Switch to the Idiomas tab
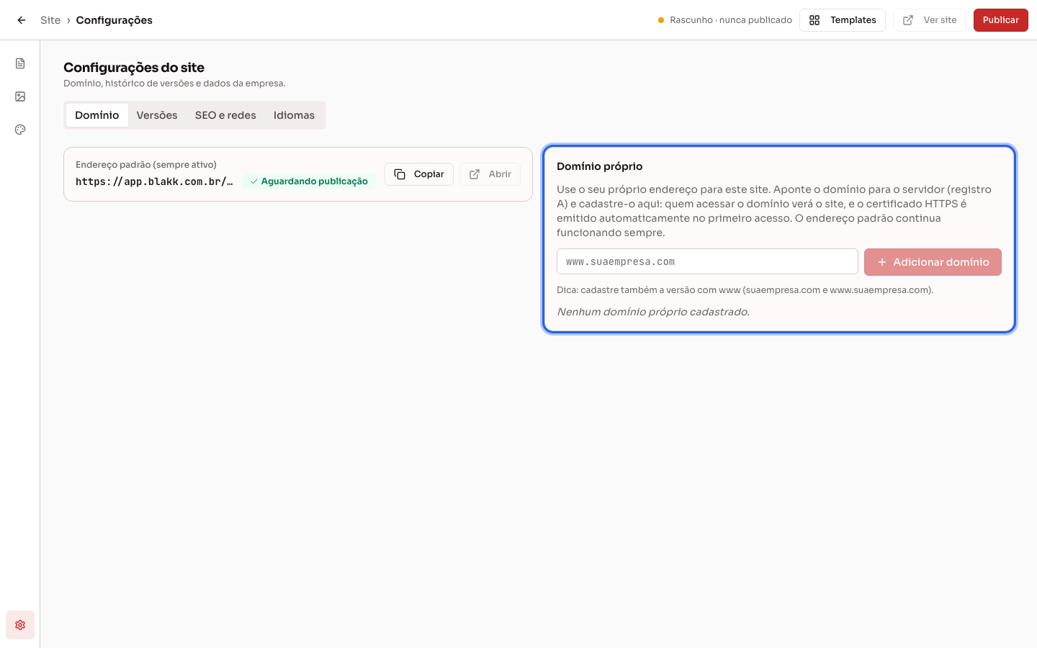The width and height of the screenshot is (1037, 648). pos(294,115)
